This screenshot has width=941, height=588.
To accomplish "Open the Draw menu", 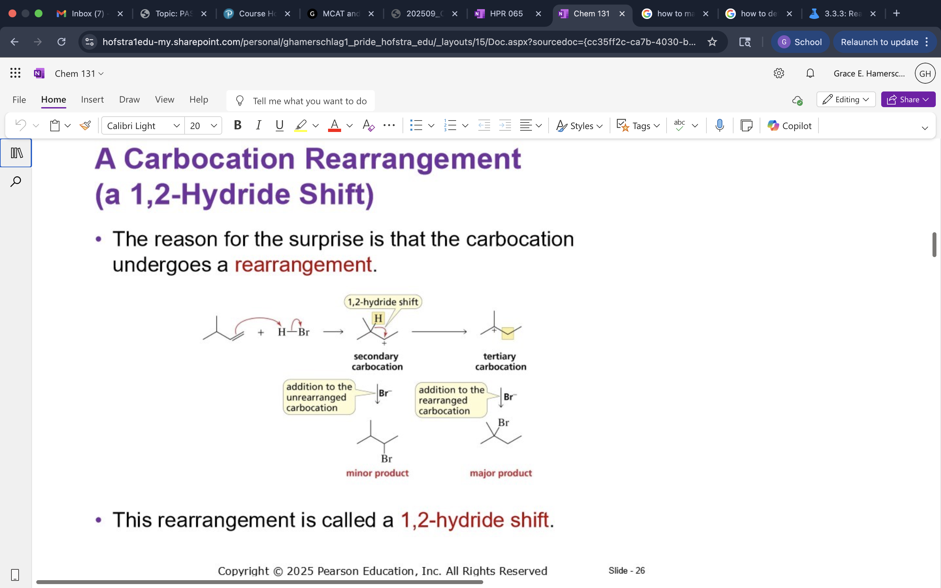I will [x=129, y=100].
